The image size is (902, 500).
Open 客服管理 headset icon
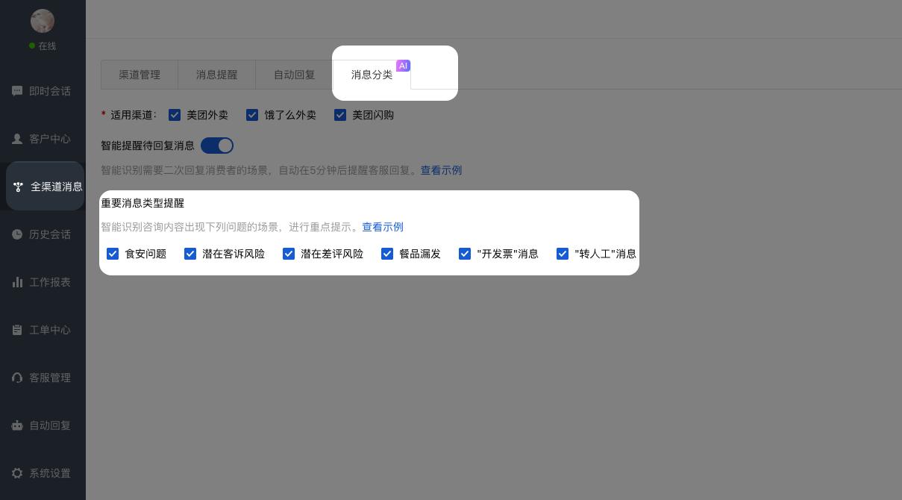pyautogui.click(x=17, y=378)
